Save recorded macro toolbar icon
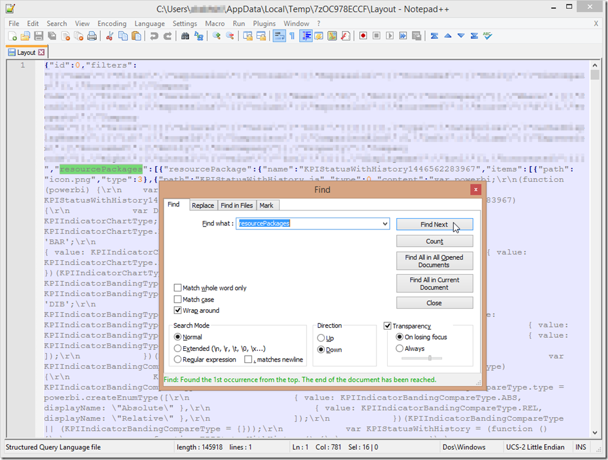This screenshot has height=460, width=608. click(416, 36)
